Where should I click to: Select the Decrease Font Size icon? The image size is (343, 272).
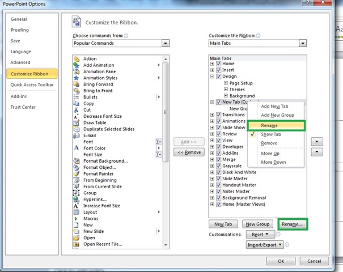77,116
